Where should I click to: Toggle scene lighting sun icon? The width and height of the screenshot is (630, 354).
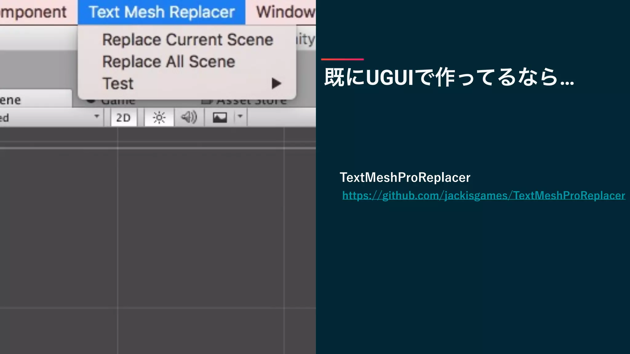(159, 118)
